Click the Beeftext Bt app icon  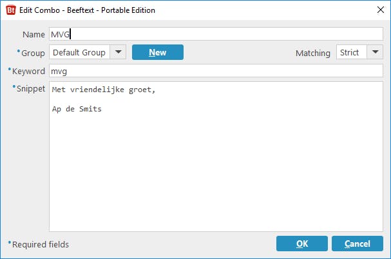11,10
